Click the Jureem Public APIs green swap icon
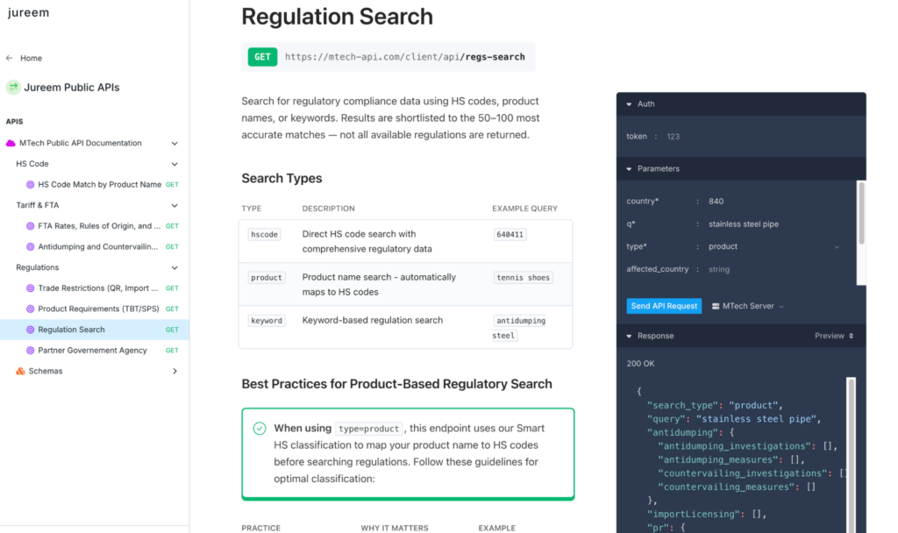 tap(13, 87)
